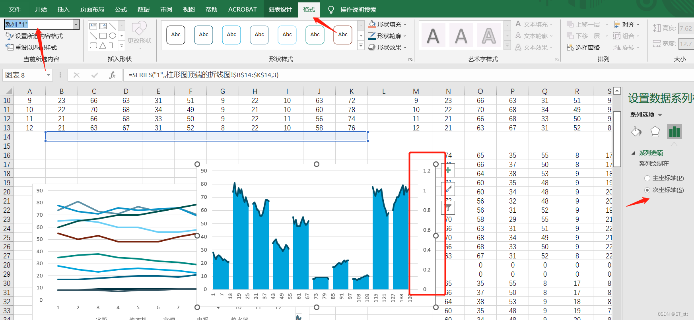Viewport: 694px width, 320px height.
Task: Click the insert function fx icon
Action: [x=112, y=75]
